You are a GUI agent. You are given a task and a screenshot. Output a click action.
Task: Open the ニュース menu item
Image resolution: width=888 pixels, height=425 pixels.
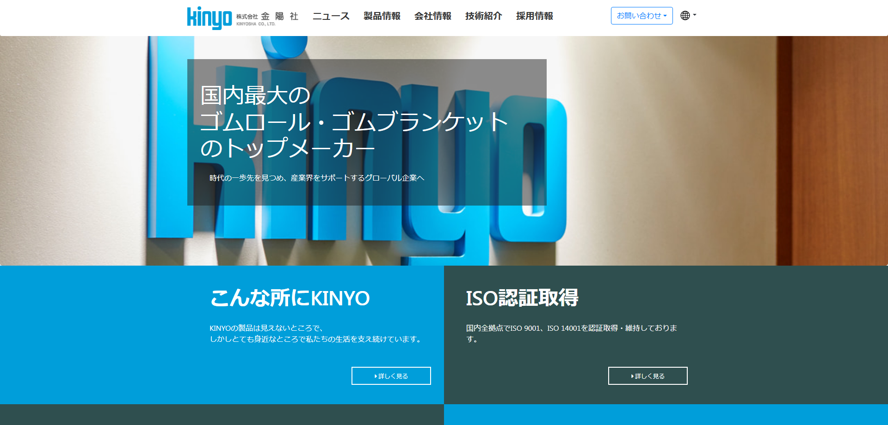331,16
